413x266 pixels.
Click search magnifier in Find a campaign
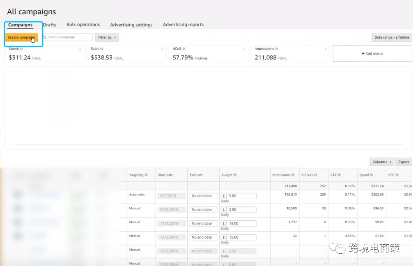[x=44, y=37]
